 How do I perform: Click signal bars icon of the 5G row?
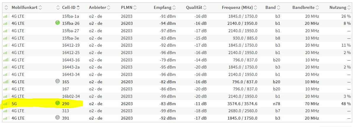(x=6, y=104)
